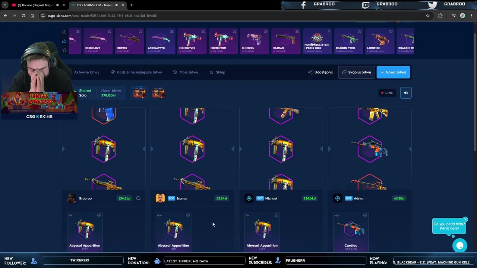Open the second case thumbnail in battle header

(x=158, y=93)
